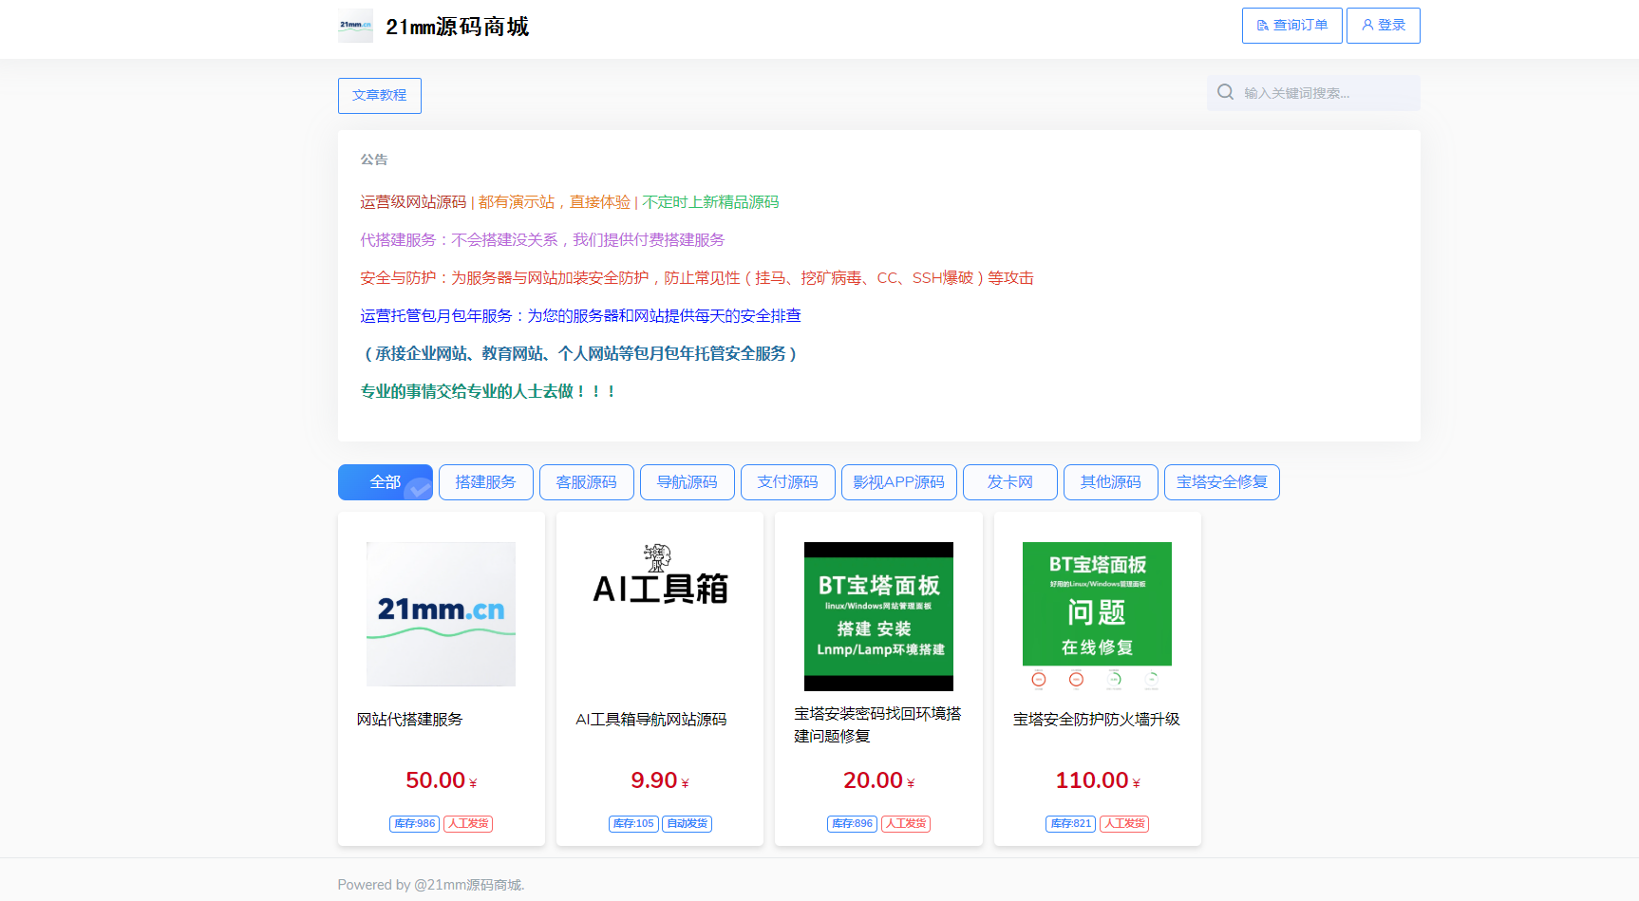The height and width of the screenshot is (901, 1639).
Task: Select the 影视APP源码 category tab
Action: (899, 482)
